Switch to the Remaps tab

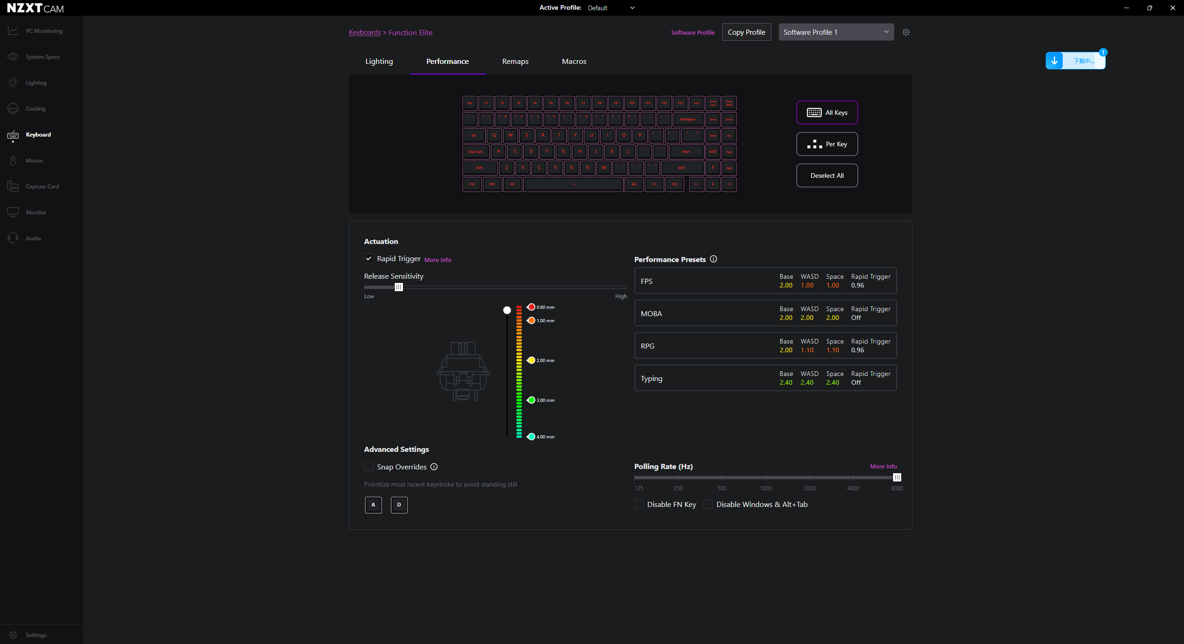click(515, 62)
